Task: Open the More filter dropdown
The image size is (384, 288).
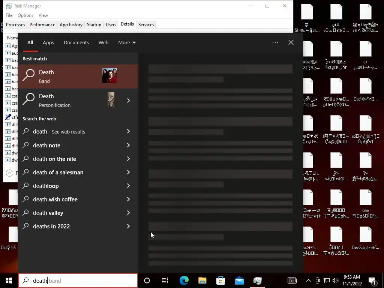Action: tap(127, 43)
